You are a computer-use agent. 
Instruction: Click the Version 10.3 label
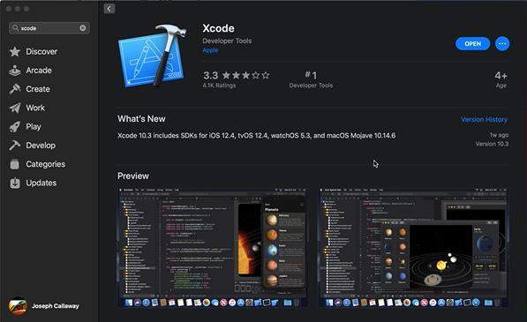click(492, 144)
